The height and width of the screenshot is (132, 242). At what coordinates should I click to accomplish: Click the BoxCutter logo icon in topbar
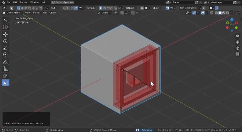(12, 8)
